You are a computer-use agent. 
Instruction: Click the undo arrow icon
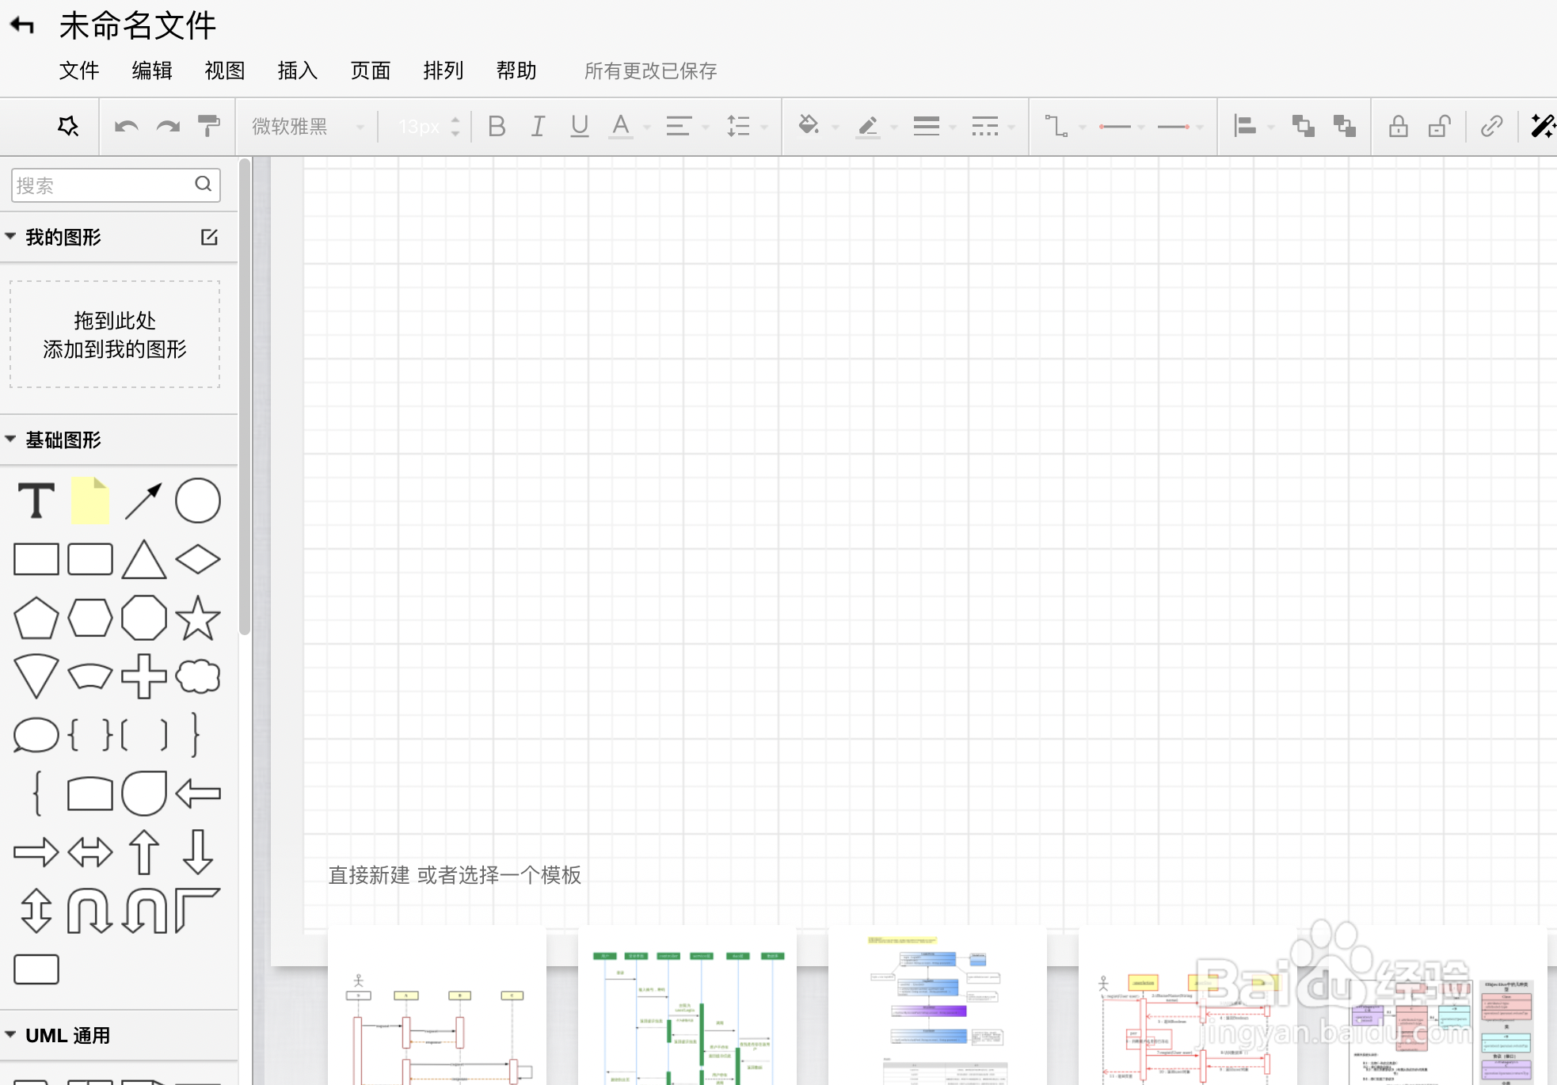point(126,127)
